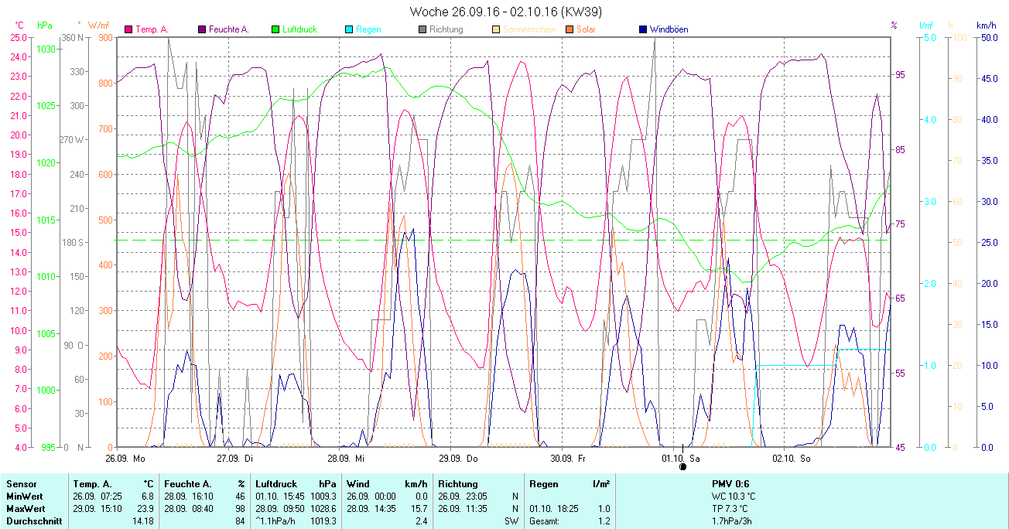The image size is (1009, 529).
Task: Click the '1030' pressure axis tick
Action: (46, 49)
